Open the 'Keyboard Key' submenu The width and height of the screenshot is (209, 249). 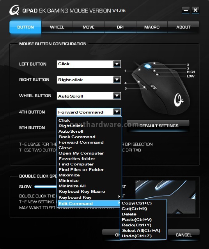point(89,197)
